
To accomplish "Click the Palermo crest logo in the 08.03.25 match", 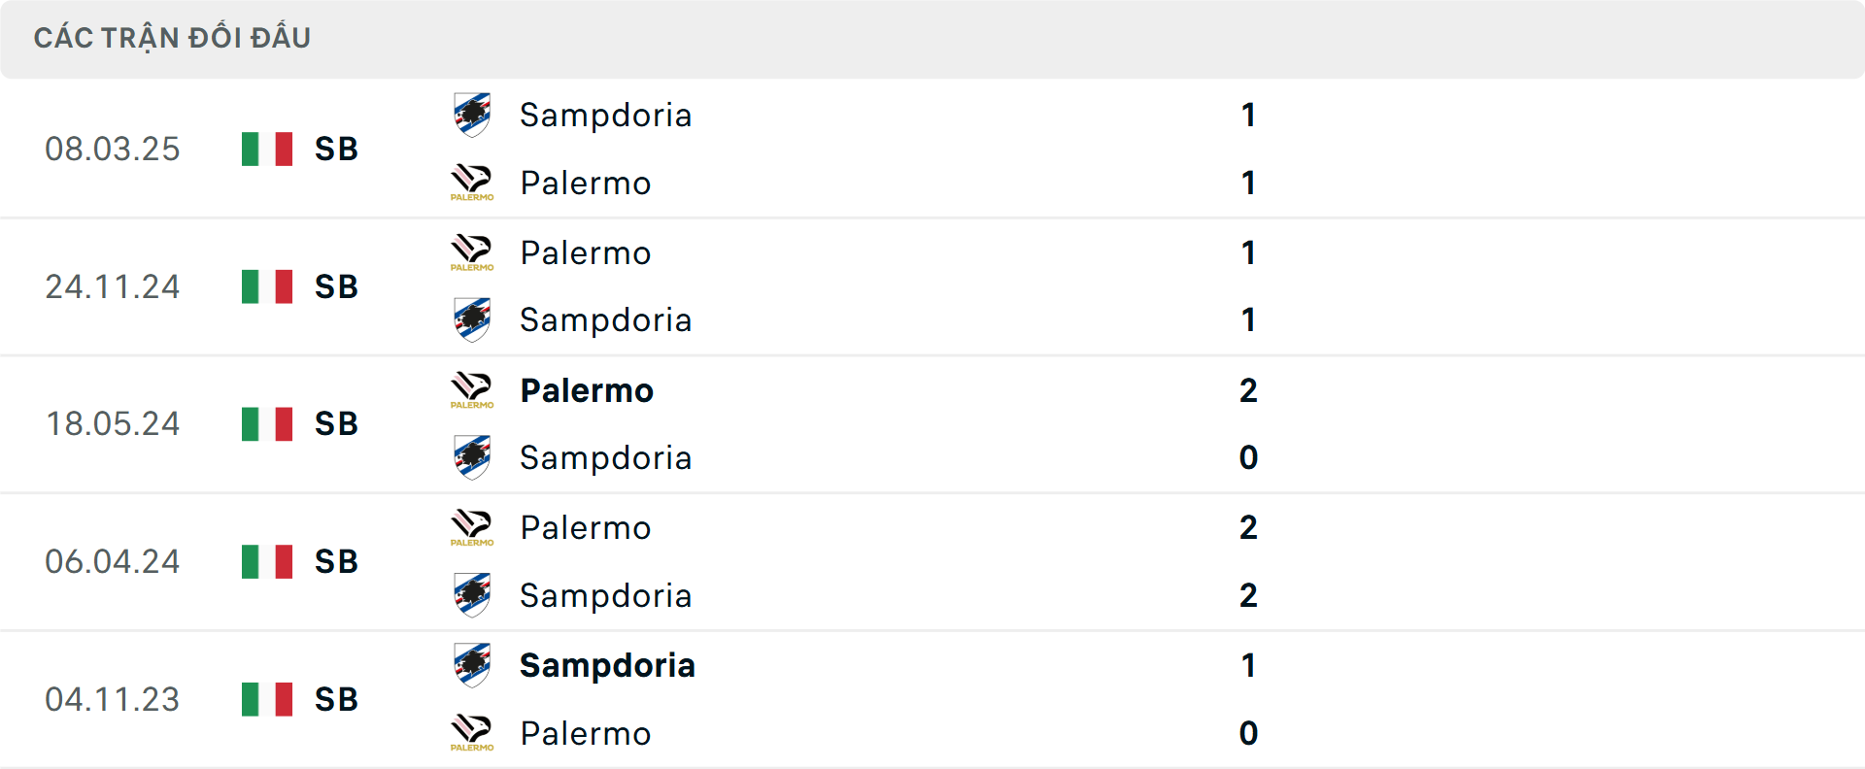I will click(472, 183).
